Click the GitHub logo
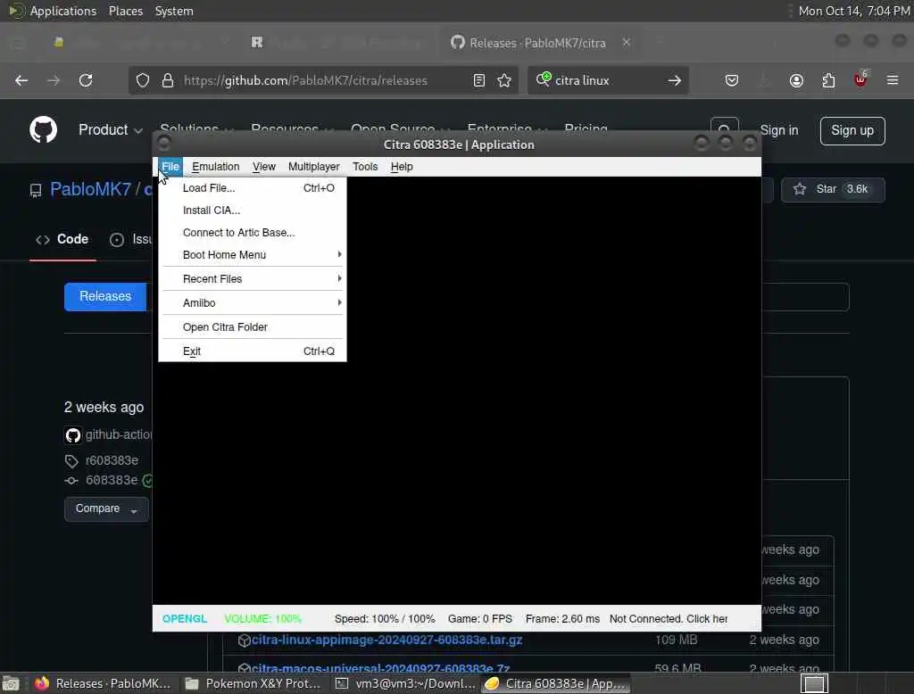 click(44, 129)
